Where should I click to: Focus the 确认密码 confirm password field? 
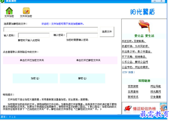click(82, 35)
